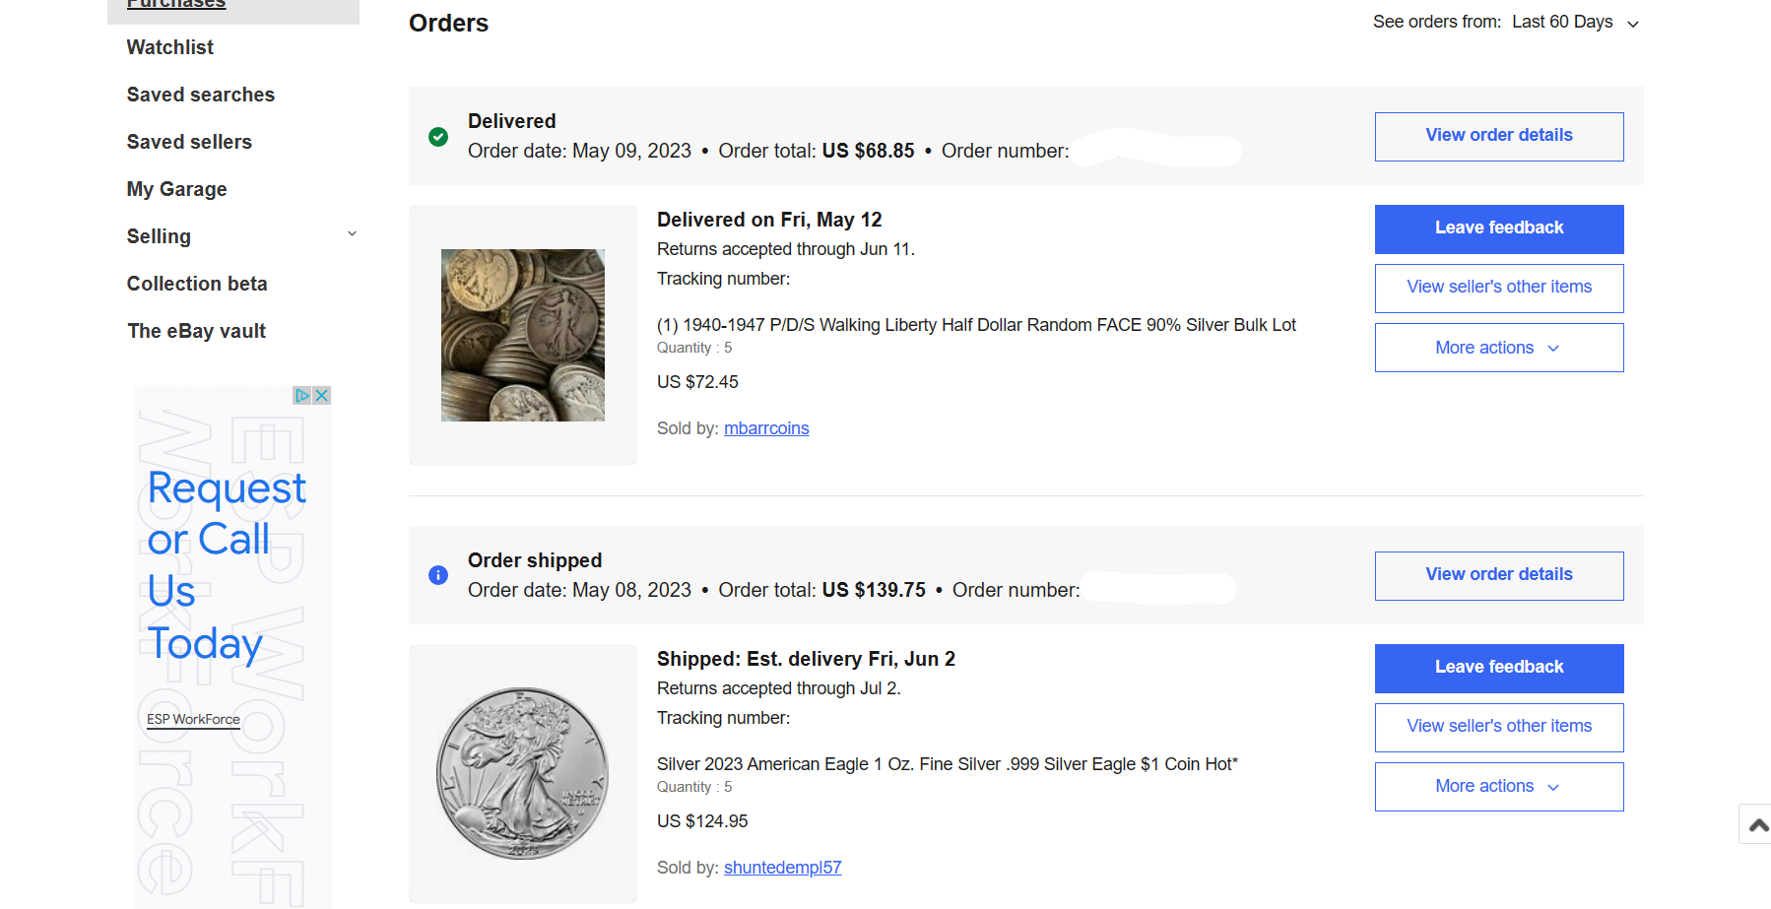
Task: Go to Watchlist in sidebar
Action: (170, 47)
